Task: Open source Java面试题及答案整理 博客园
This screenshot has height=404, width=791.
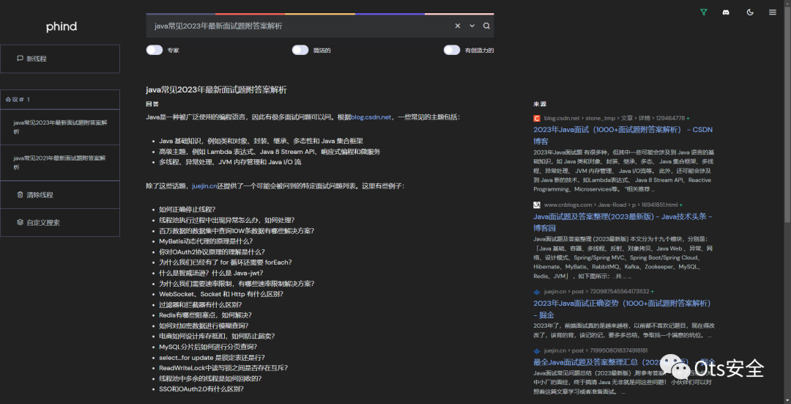Action: [x=623, y=222]
